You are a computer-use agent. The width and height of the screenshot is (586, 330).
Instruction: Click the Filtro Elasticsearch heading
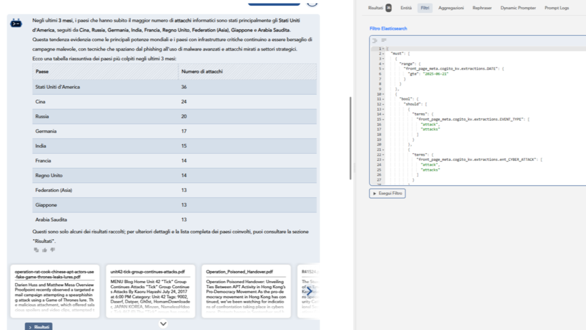[388, 28]
